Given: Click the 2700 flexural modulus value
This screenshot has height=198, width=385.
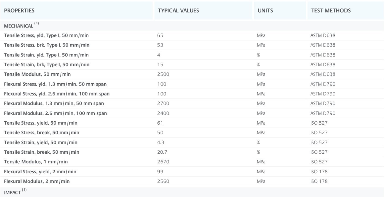Looking at the screenshot, I should 163,103.
